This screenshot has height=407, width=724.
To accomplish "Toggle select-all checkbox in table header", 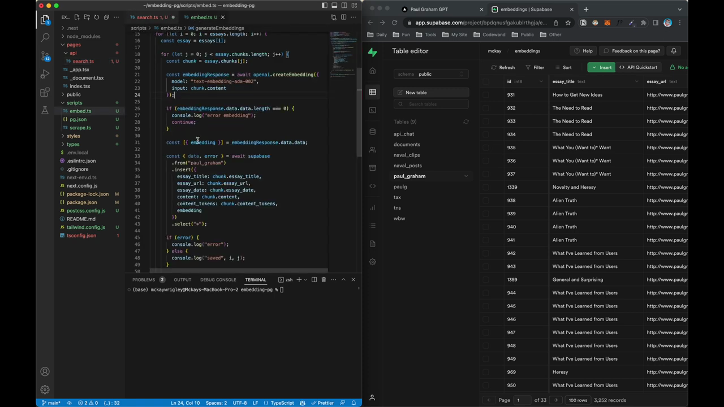I will (486, 81).
